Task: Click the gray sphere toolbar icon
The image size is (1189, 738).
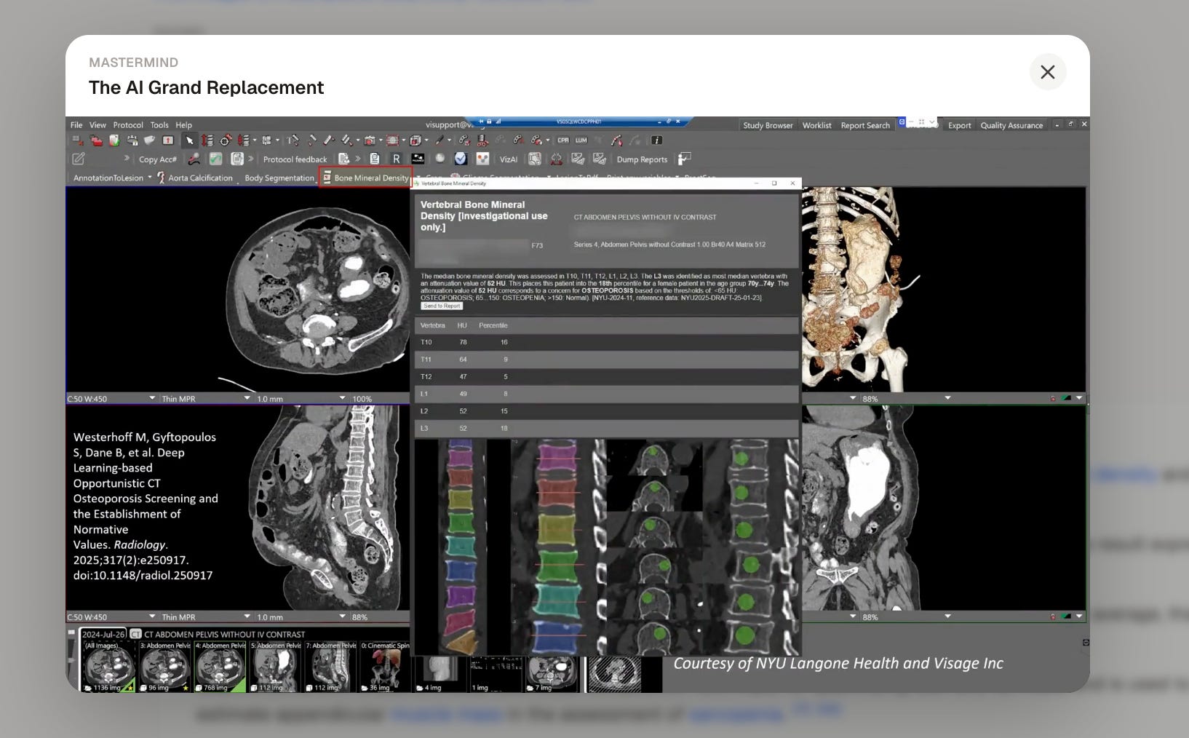Action: tap(440, 158)
